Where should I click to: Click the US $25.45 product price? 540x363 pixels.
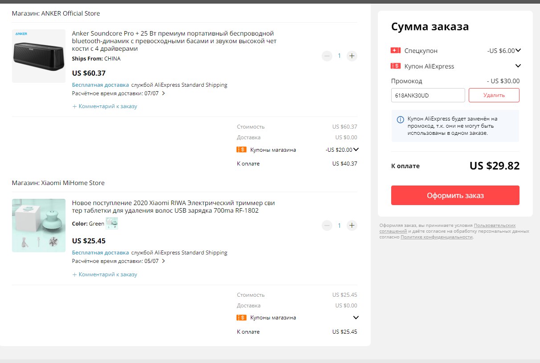coord(89,241)
